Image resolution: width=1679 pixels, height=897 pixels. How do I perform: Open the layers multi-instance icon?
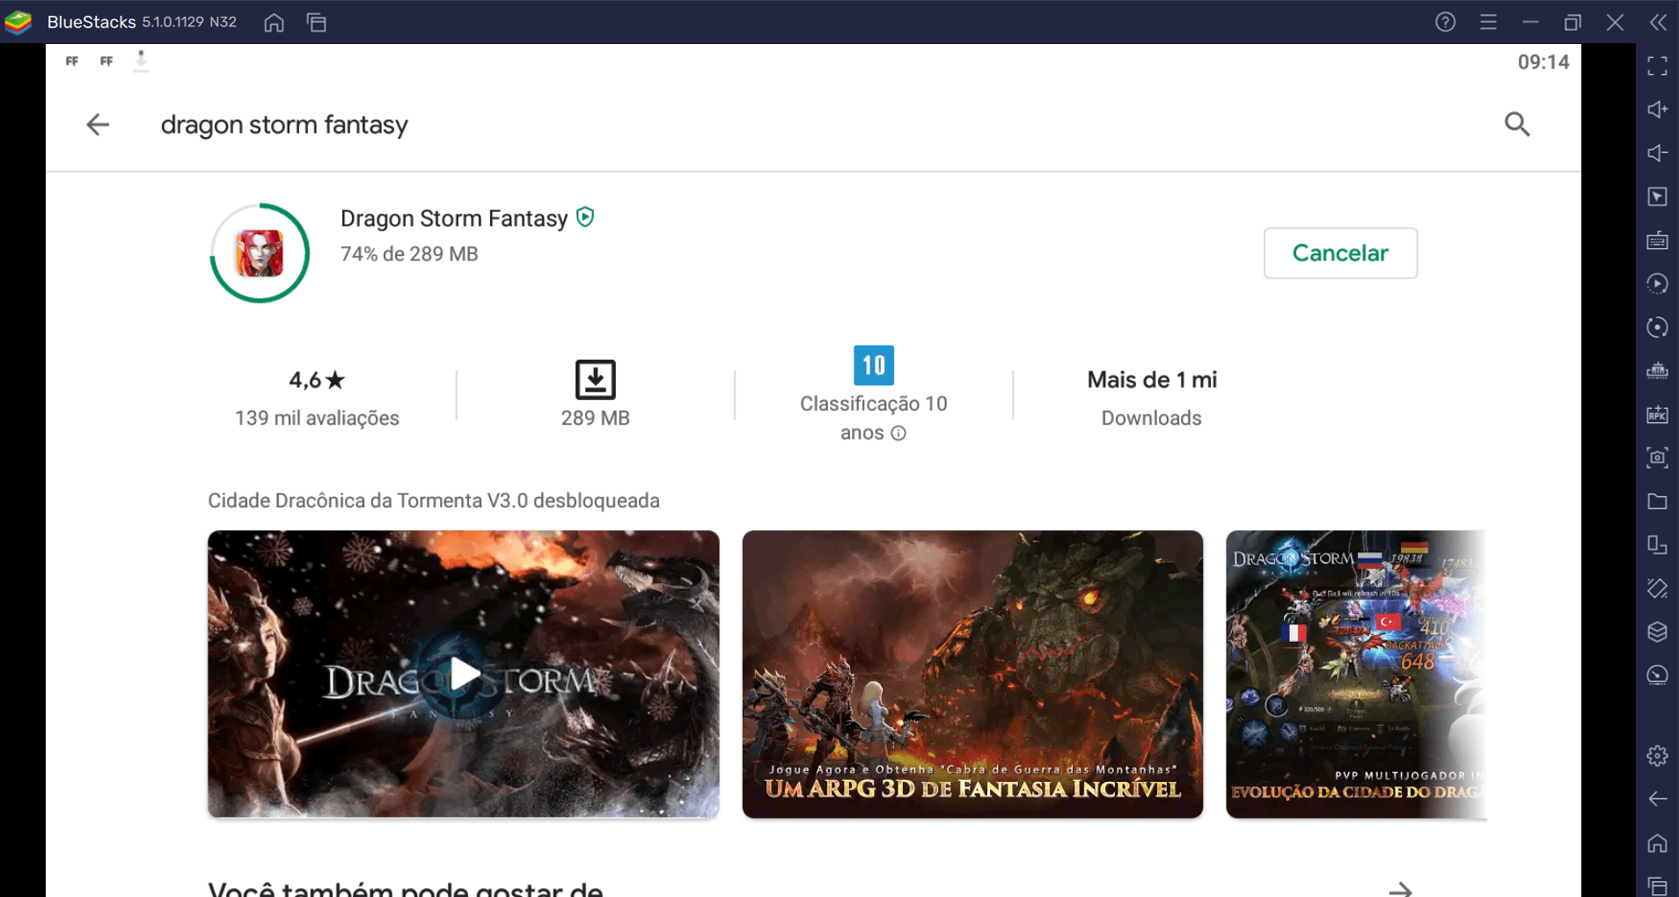[1657, 631]
